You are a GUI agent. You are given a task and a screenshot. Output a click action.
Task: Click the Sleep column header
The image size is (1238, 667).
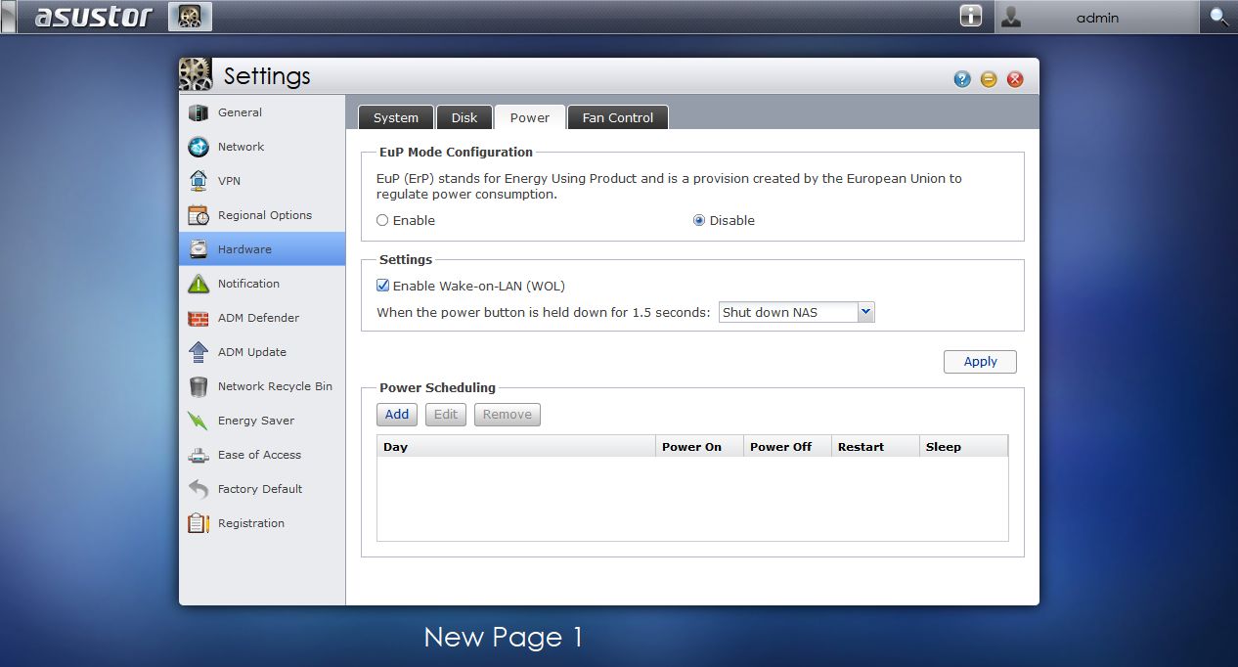(x=964, y=447)
